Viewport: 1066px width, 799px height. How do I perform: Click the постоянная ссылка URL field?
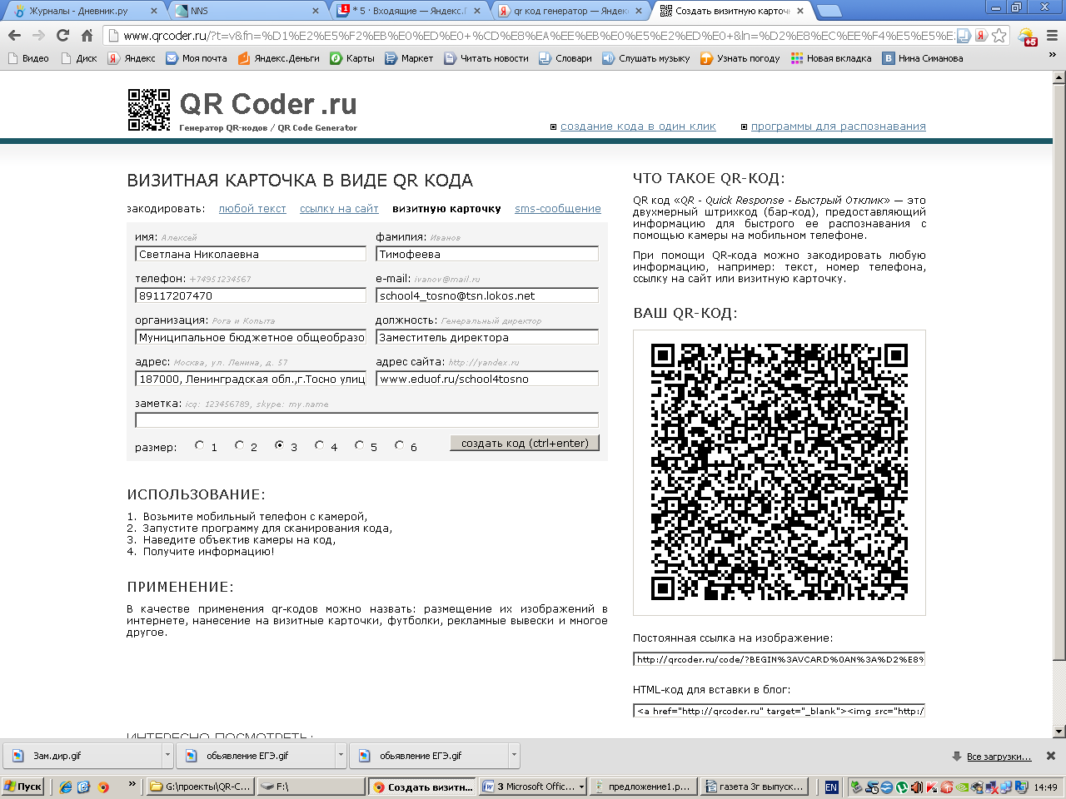click(x=780, y=659)
